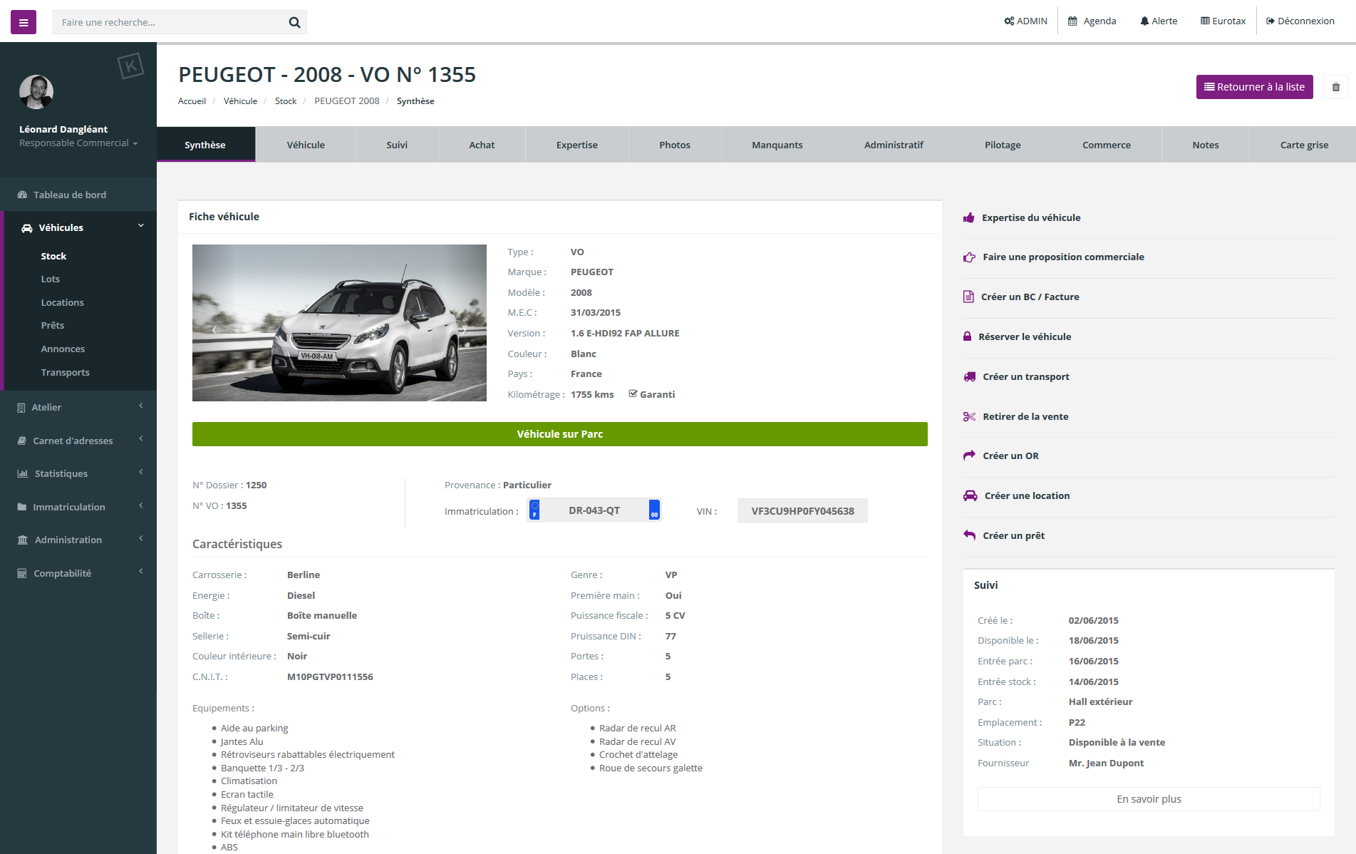The image size is (1356, 854).
Task: Go to Stock breadcrumb link
Action: pos(286,101)
